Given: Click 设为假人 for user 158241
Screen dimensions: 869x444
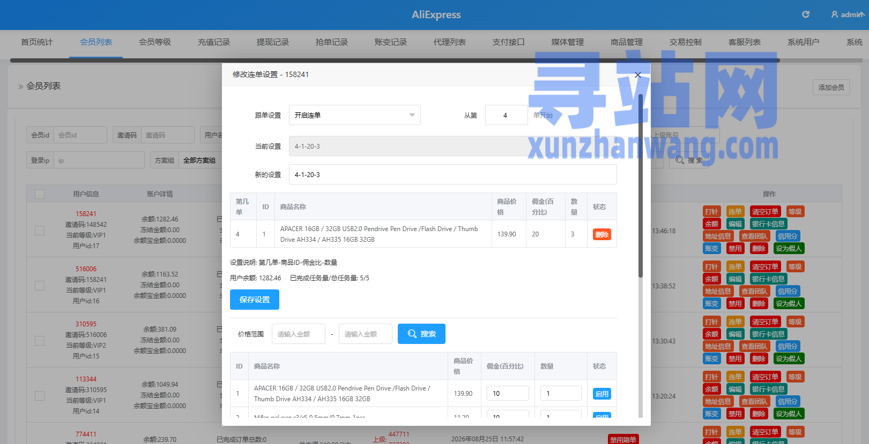Looking at the screenshot, I should (x=789, y=248).
